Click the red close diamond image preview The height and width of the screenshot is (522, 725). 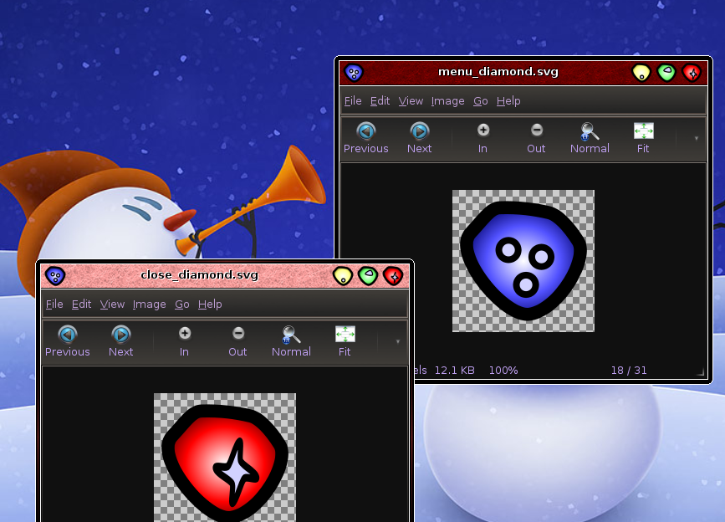coord(225,458)
